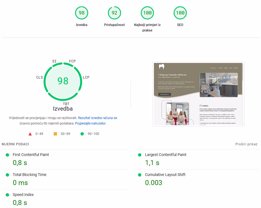Select the LCP arc label on the gauge
This screenshot has height=208, width=261.
[x=86, y=77]
